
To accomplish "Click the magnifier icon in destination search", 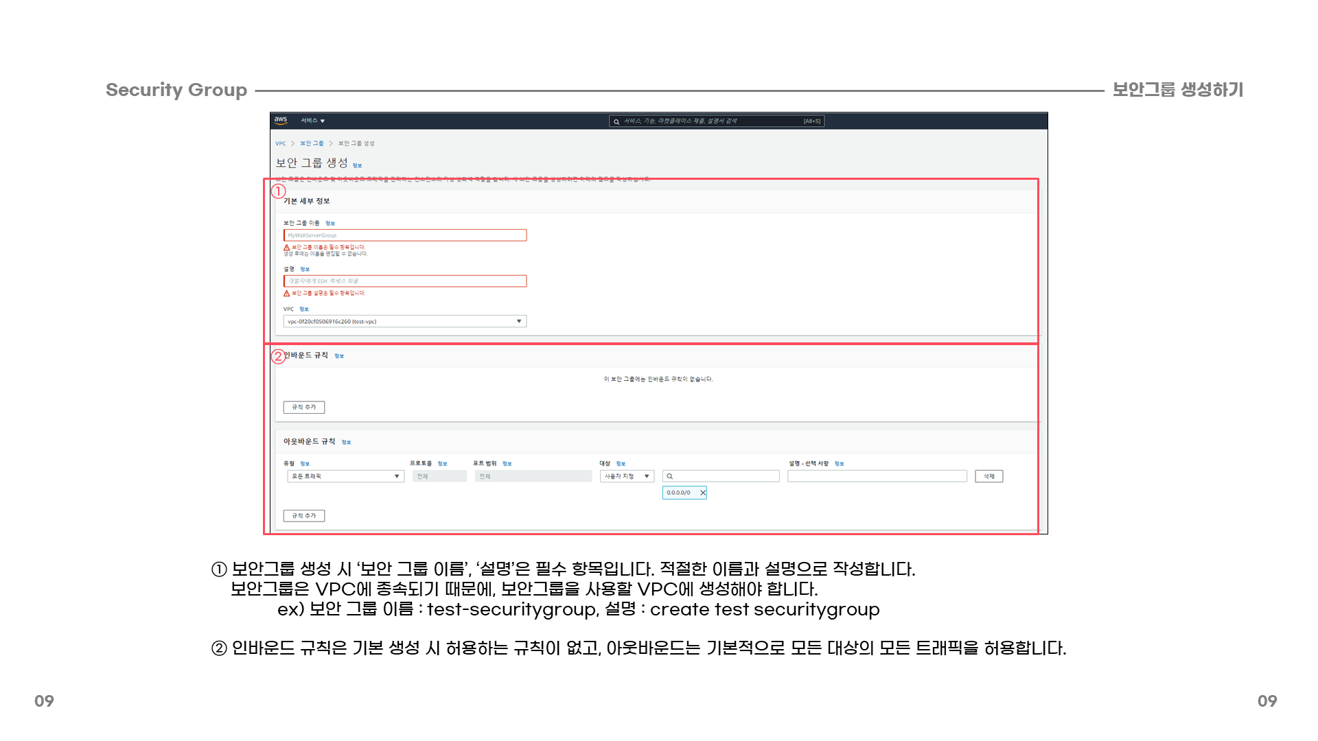I will 670,476.
